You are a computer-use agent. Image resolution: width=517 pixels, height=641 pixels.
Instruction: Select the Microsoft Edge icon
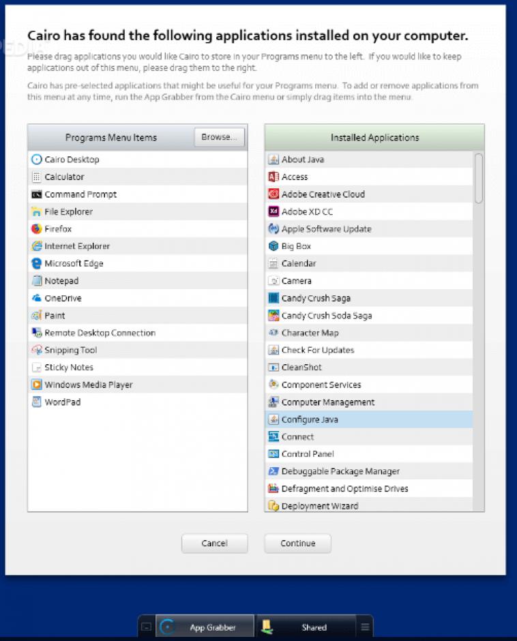[x=36, y=263]
